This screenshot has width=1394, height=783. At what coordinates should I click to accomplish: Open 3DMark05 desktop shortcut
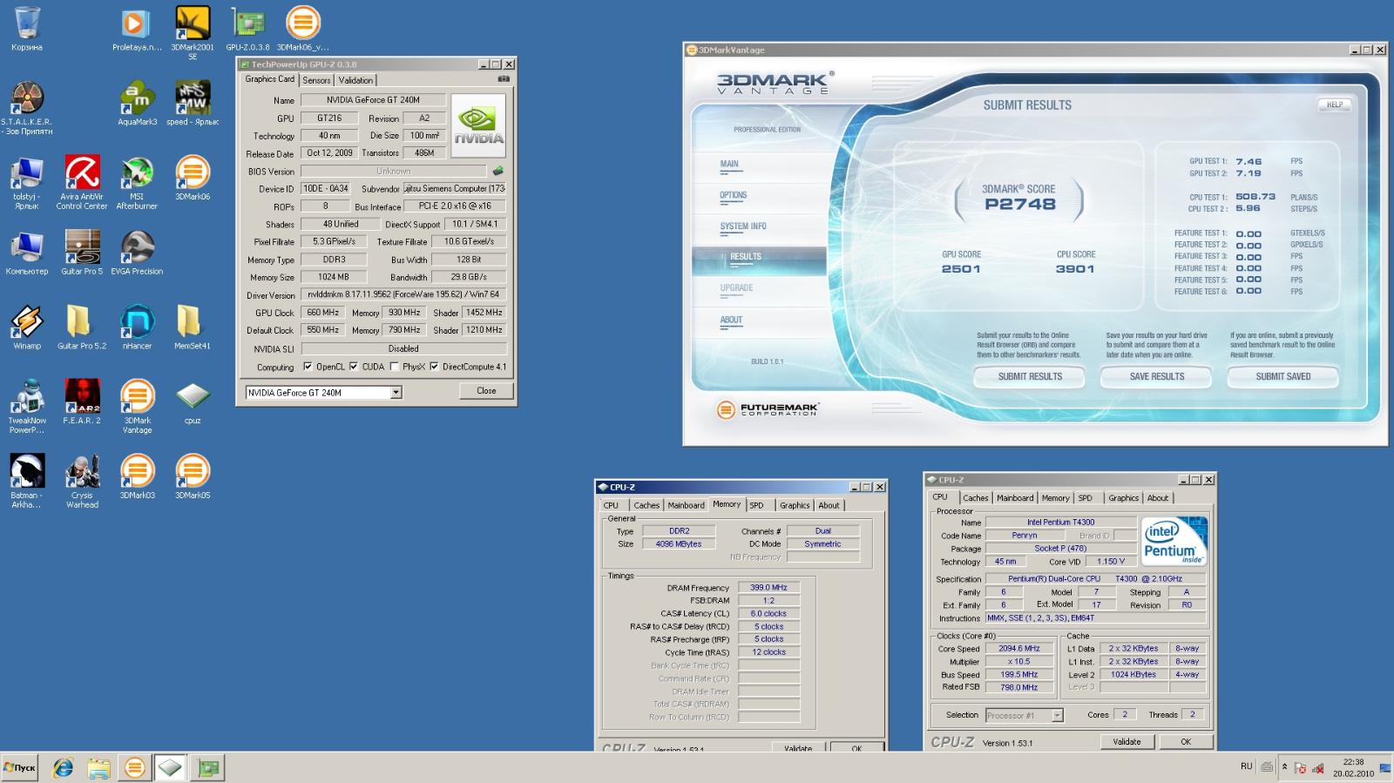click(193, 477)
